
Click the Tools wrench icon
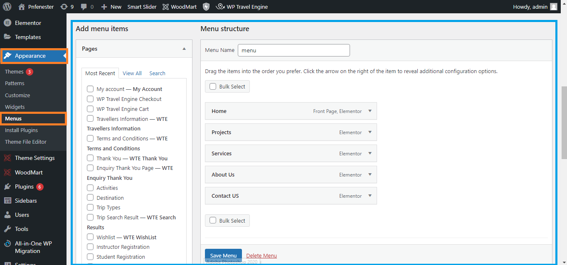(7, 229)
